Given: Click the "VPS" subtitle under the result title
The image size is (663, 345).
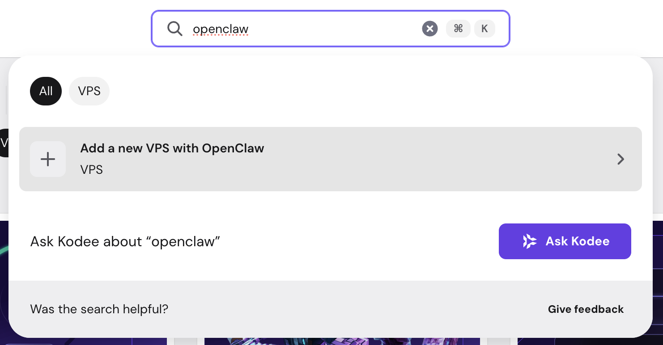Looking at the screenshot, I should click(91, 170).
